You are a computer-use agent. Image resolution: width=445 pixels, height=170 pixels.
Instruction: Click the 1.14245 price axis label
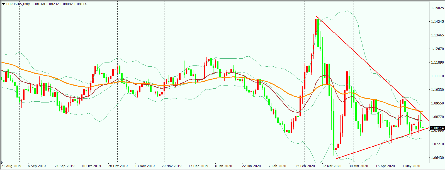point(437,22)
